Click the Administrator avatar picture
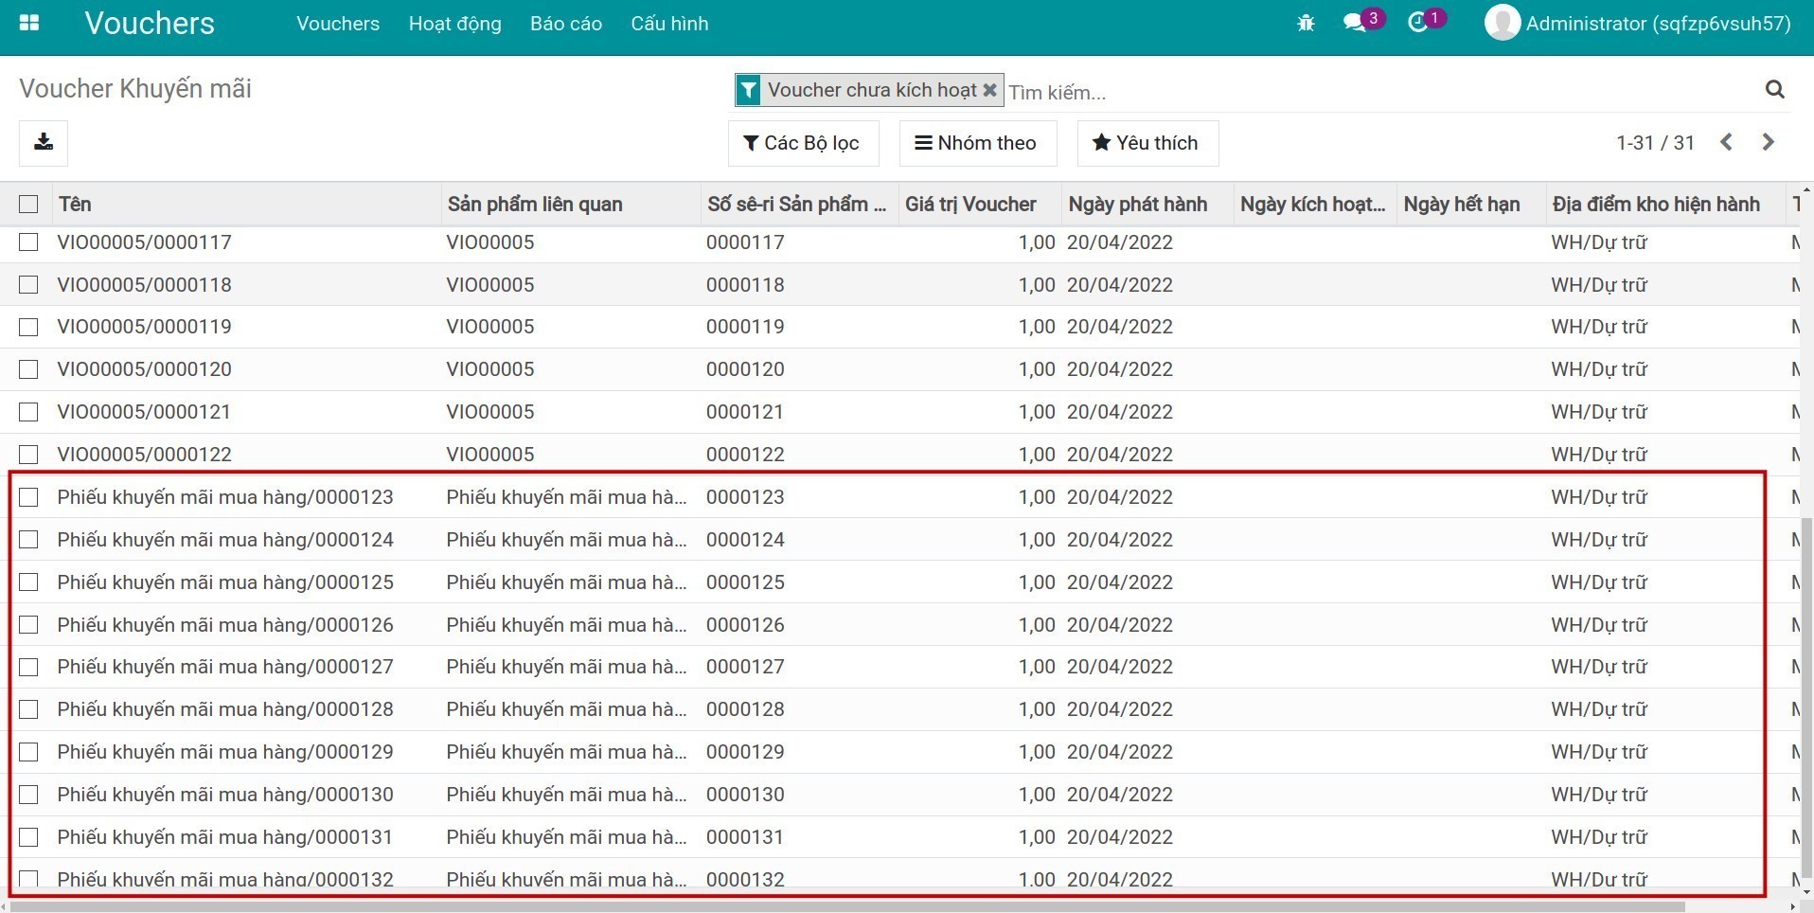 point(1502,23)
